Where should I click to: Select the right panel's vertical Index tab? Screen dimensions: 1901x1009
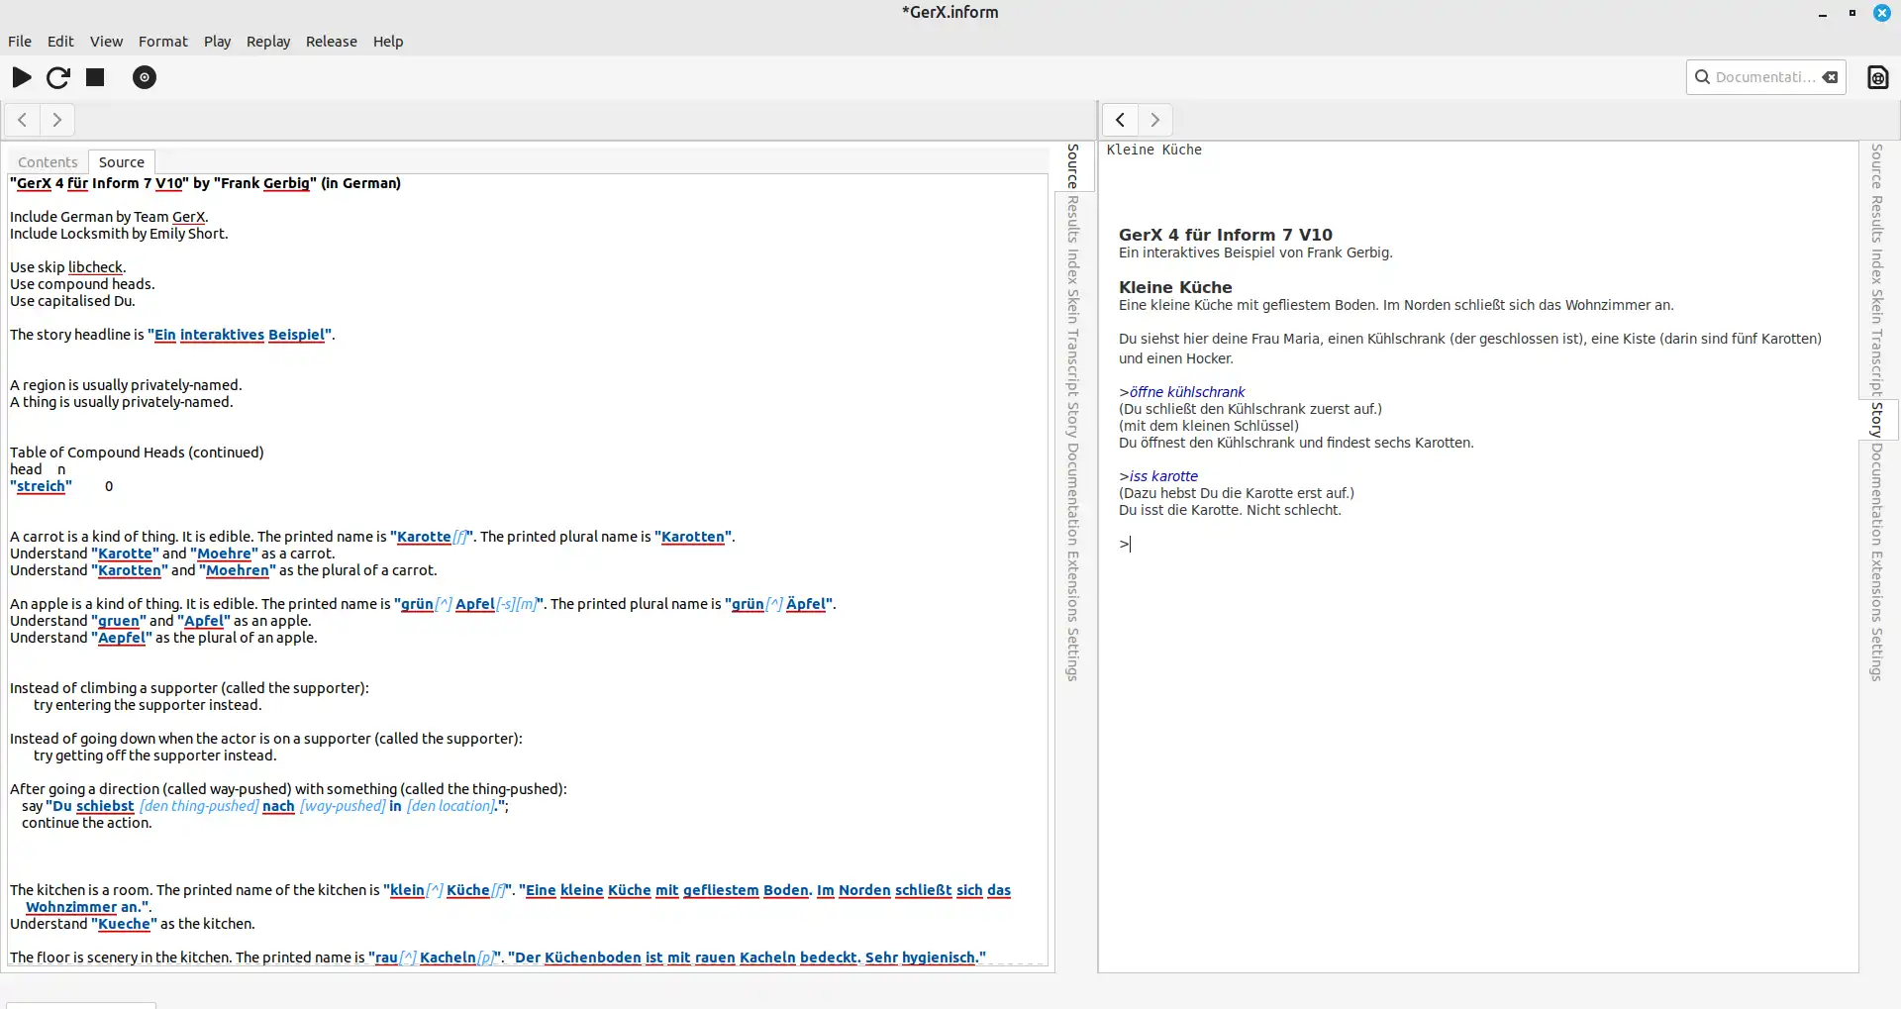pos(1877,266)
